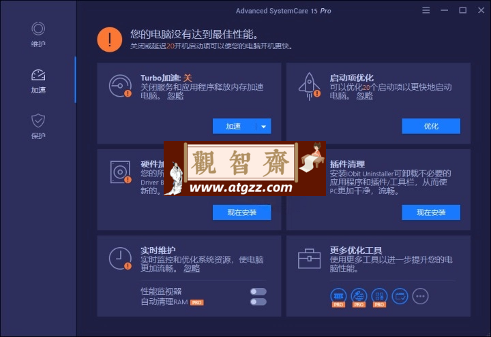491x337 pixels.
Task: Expand the 加速 button dropdown arrow
Action: click(x=264, y=127)
